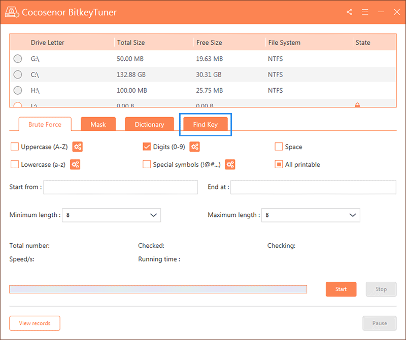Image resolution: width=406 pixels, height=340 pixels.
Task: Uncheck the Digits (0-9) checkbox
Action: point(147,146)
